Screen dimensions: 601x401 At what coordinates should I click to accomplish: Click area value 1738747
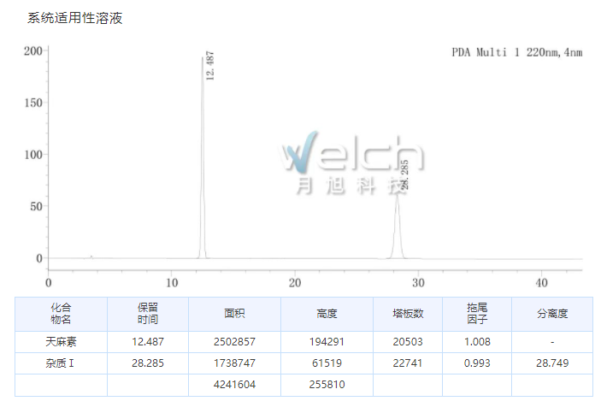234,363
